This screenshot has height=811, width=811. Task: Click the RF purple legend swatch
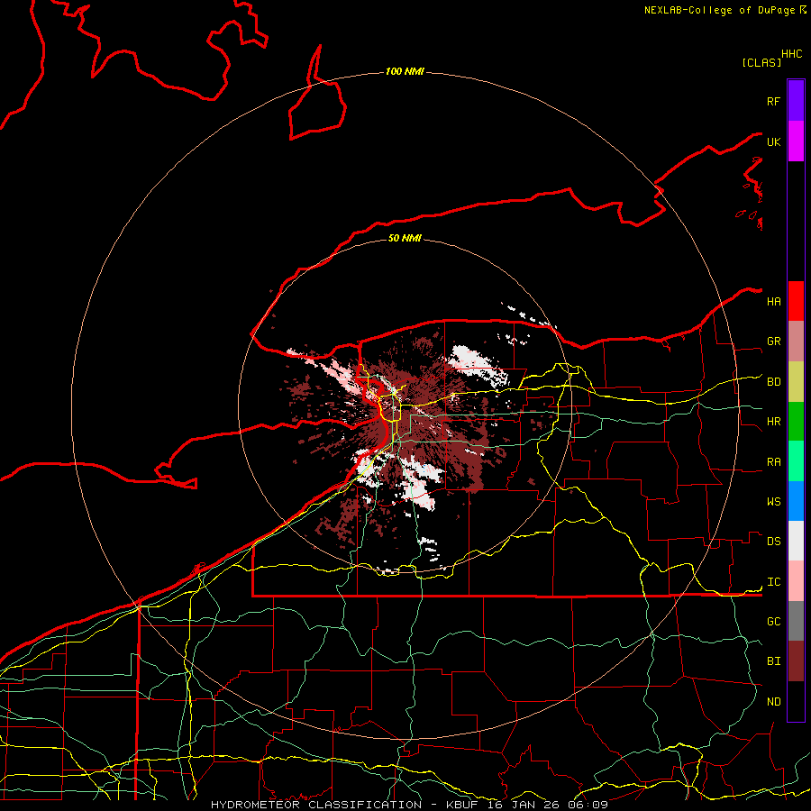coord(796,101)
